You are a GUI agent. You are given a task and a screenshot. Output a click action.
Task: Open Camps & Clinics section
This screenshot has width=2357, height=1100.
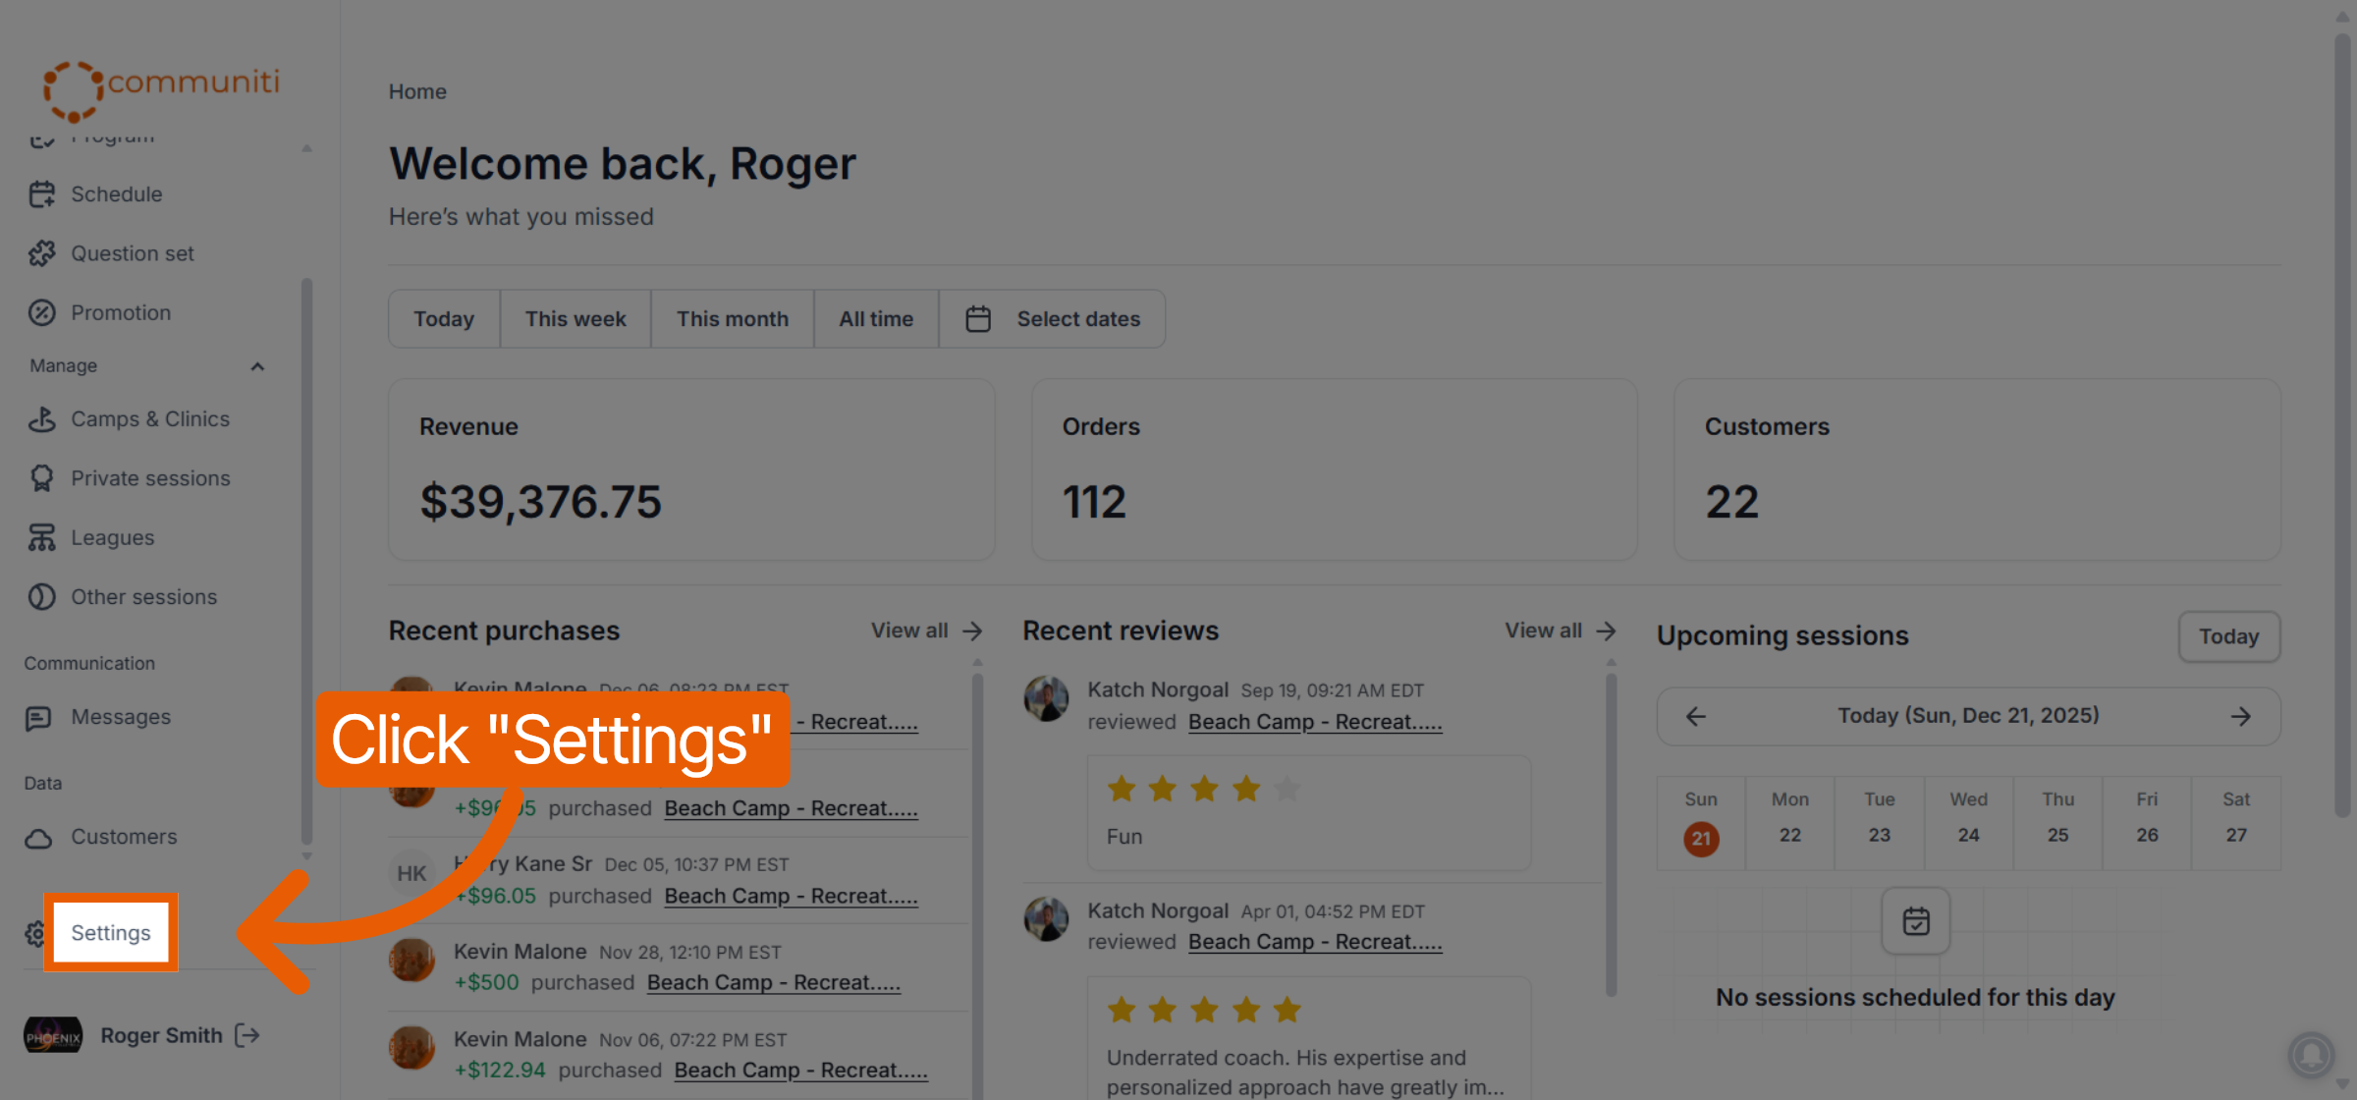(x=149, y=419)
